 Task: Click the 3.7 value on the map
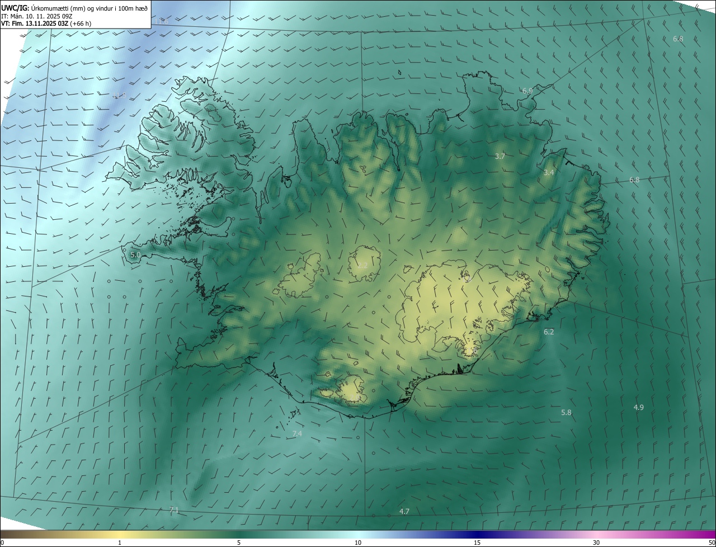click(x=500, y=157)
